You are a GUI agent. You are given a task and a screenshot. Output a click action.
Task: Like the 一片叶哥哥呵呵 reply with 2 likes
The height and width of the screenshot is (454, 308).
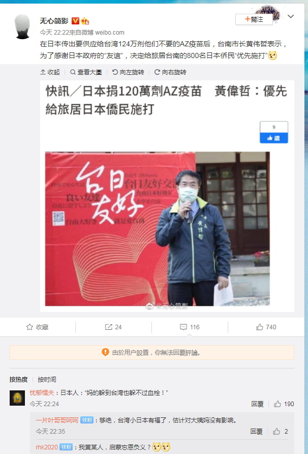[x=280, y=432]
